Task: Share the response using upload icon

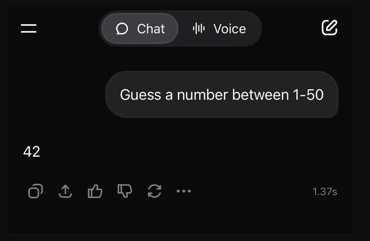Action: pos(65,191)
